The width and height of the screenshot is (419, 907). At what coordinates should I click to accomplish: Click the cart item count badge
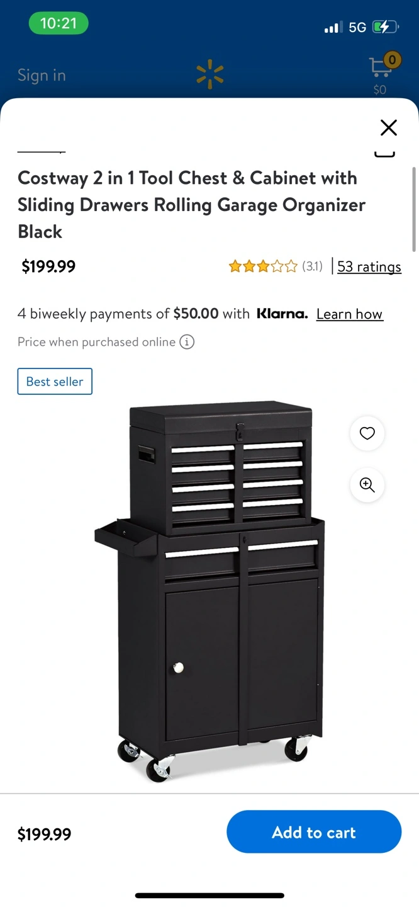(x=392, y=60)
